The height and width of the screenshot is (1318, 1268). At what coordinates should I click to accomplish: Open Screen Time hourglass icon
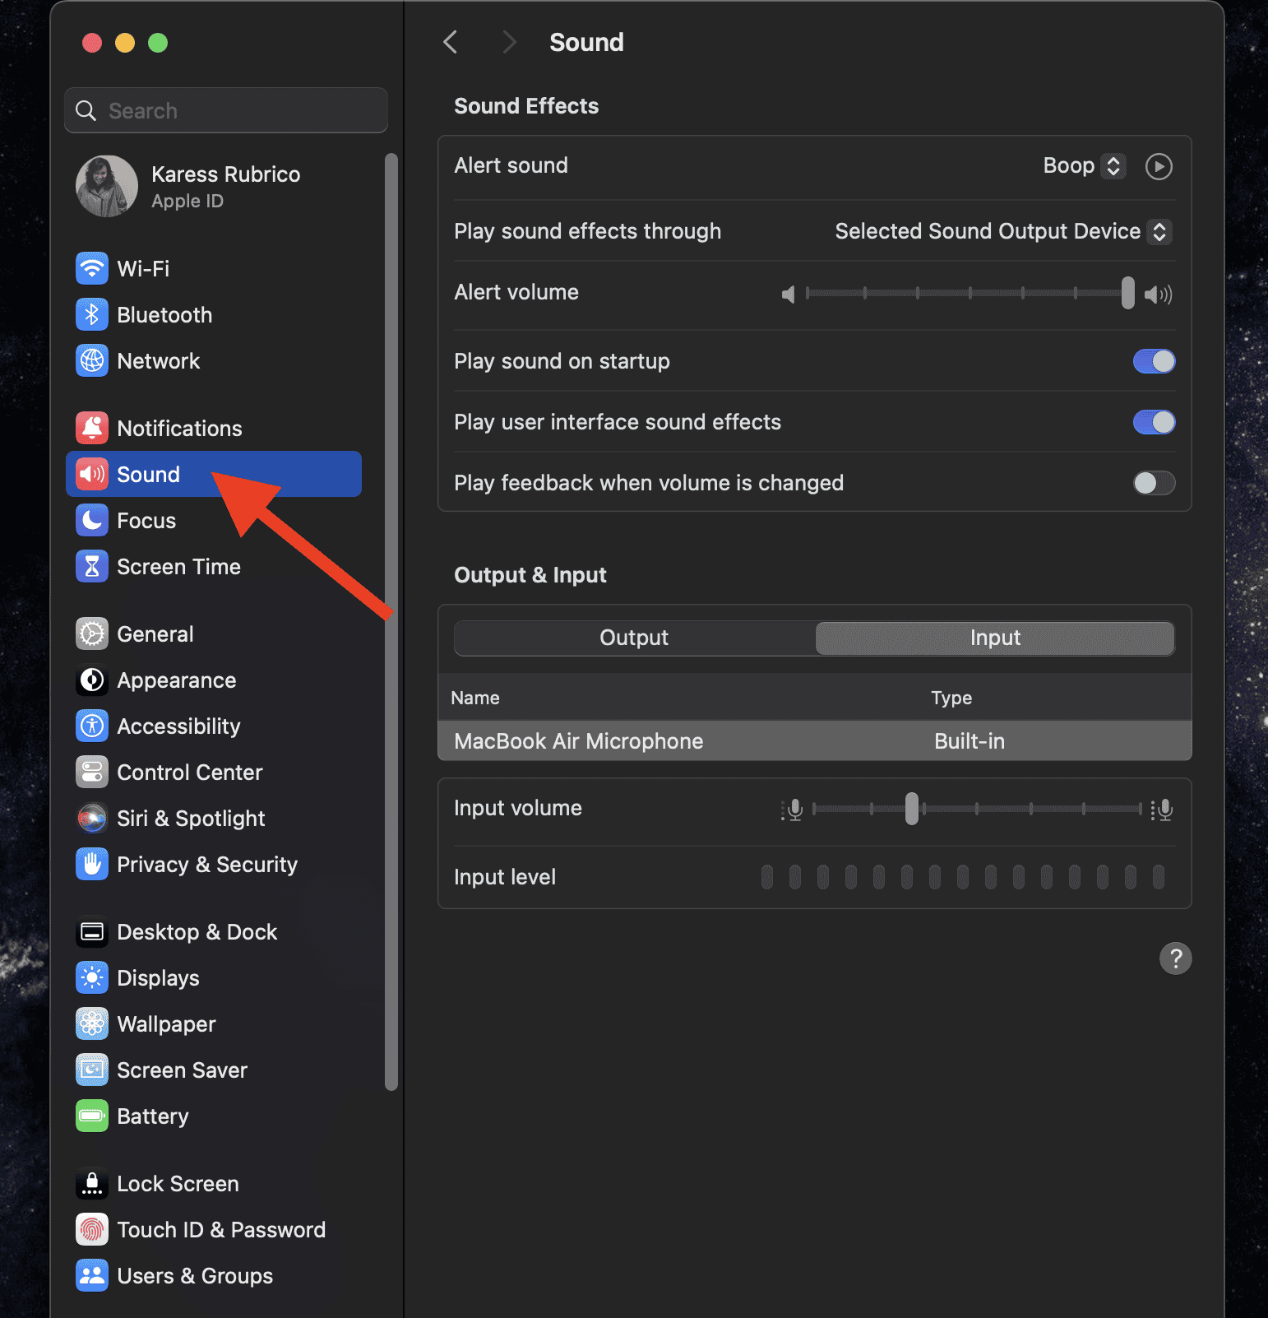coord(92,566)
